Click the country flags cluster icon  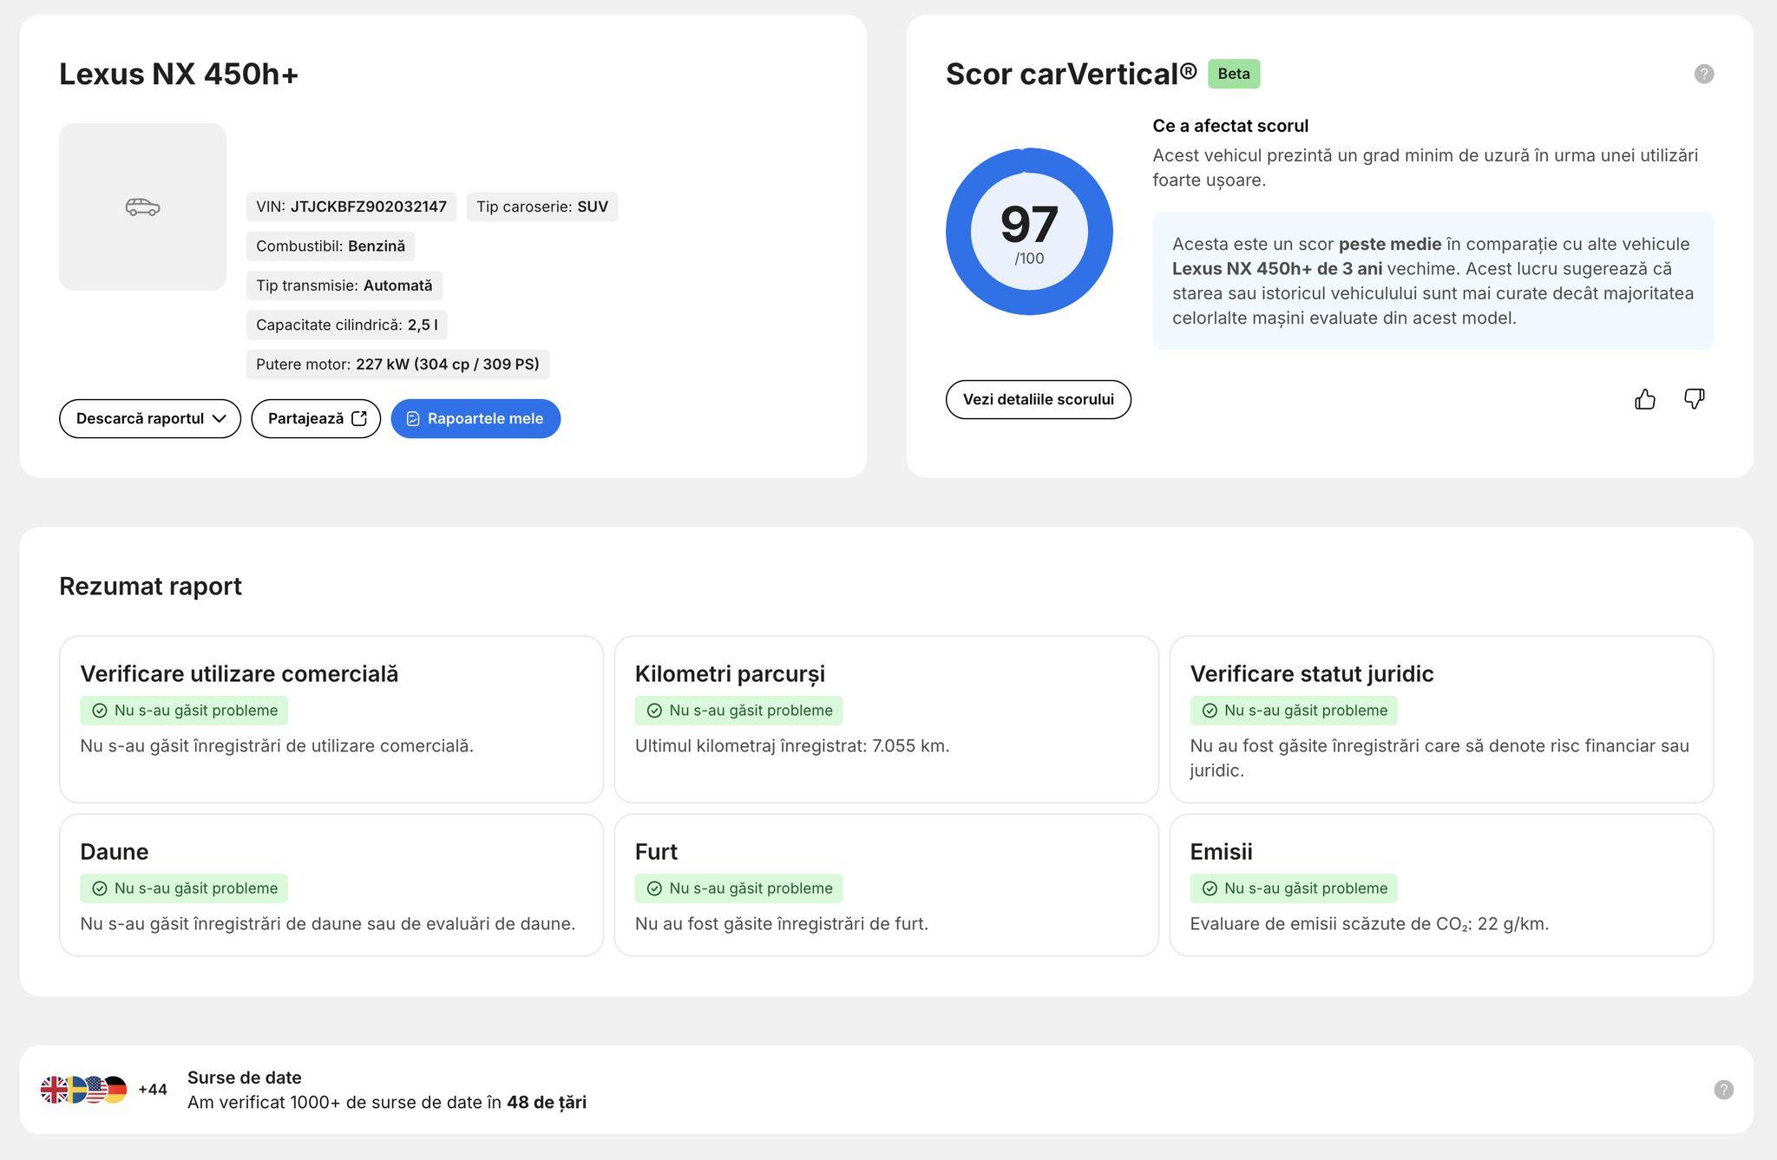coord(84,1090)
